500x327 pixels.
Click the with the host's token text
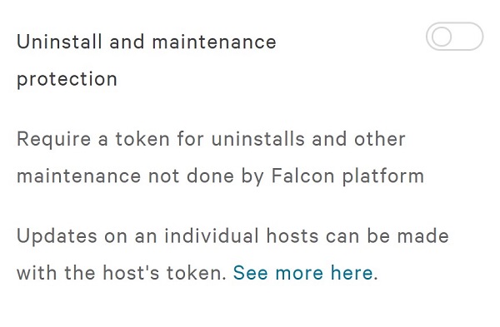[x=122, y=273]
